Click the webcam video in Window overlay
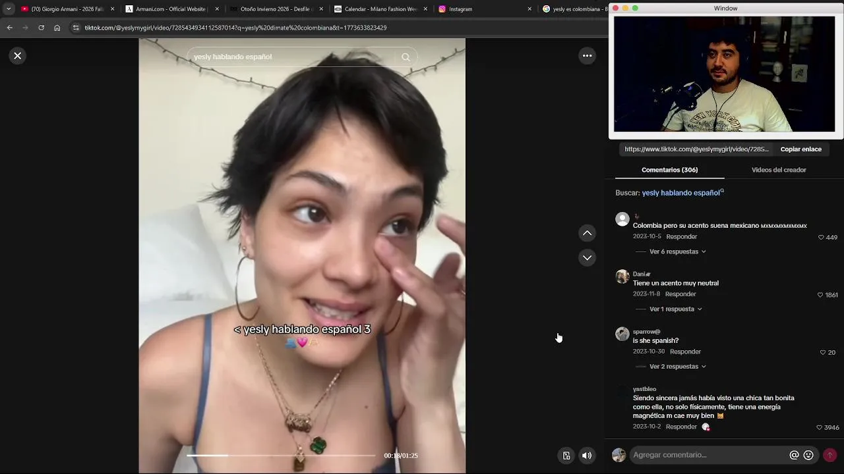 point(725,74)
